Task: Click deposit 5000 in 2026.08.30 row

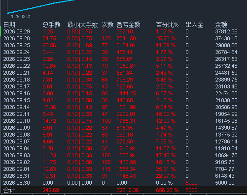Action: 191,183
